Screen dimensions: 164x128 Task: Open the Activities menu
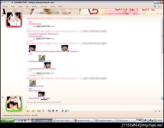(x=44, y=7)
